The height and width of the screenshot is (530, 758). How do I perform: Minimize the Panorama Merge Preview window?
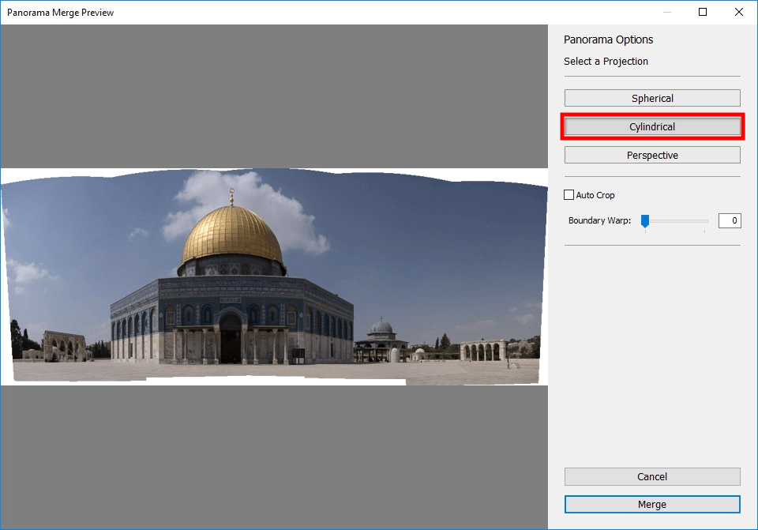pos(667,12)
